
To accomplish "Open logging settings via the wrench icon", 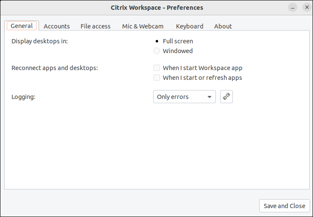I will pos(226,97).
